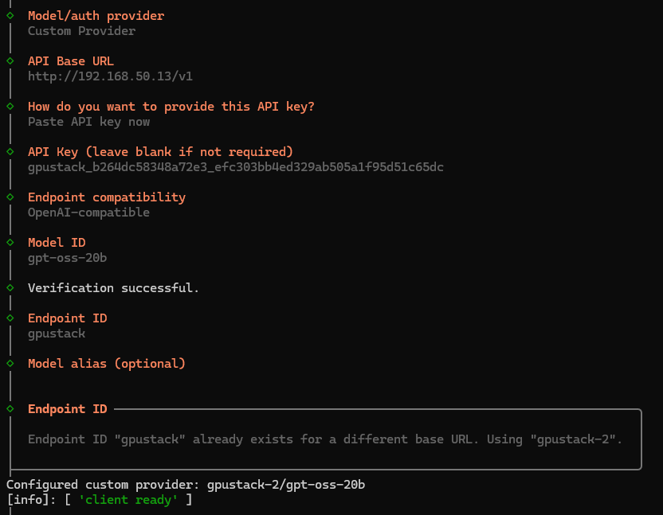Click the diamond marker beside Model ID
Image resolution: width=663 pixels, height=515 pixels.
point(10,242)
